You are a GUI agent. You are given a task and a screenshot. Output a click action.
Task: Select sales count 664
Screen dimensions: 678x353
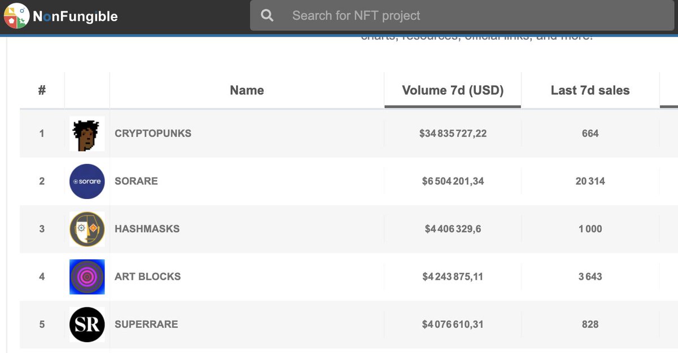pos(590,134)
